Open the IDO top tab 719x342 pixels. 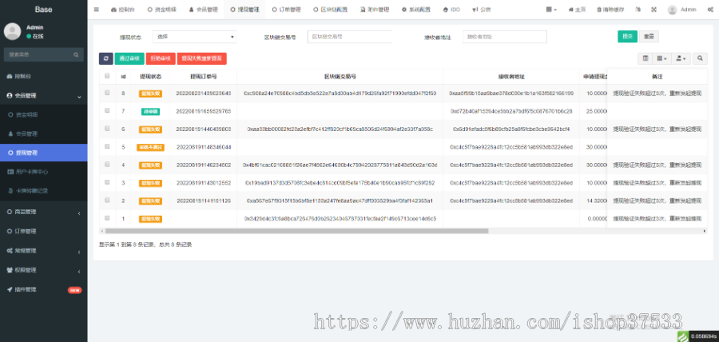tap(451, 9)
